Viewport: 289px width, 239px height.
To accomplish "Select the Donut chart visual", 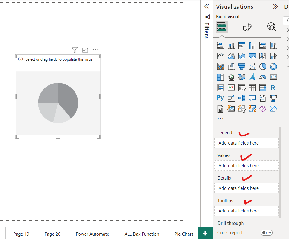I will [273, 66].
